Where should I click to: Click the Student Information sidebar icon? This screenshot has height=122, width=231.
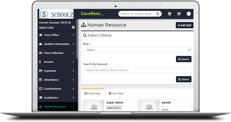(x=41, y=44)
